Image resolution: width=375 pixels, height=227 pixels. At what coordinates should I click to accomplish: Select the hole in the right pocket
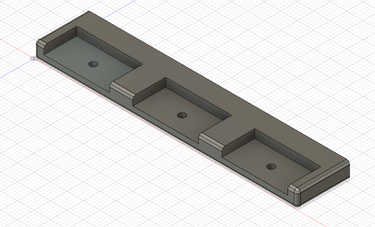272,166
